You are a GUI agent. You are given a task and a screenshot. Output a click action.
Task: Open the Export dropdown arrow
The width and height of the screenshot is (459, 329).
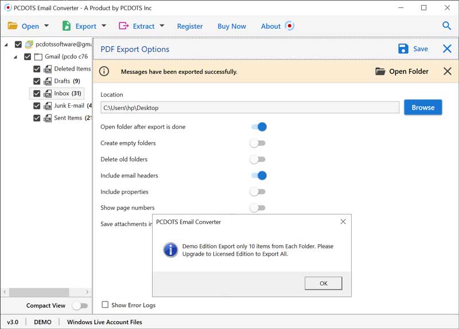(x=104, y=26)
